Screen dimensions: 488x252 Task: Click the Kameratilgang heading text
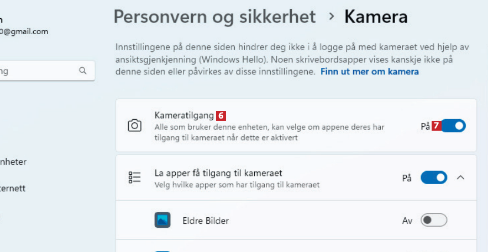184,116
